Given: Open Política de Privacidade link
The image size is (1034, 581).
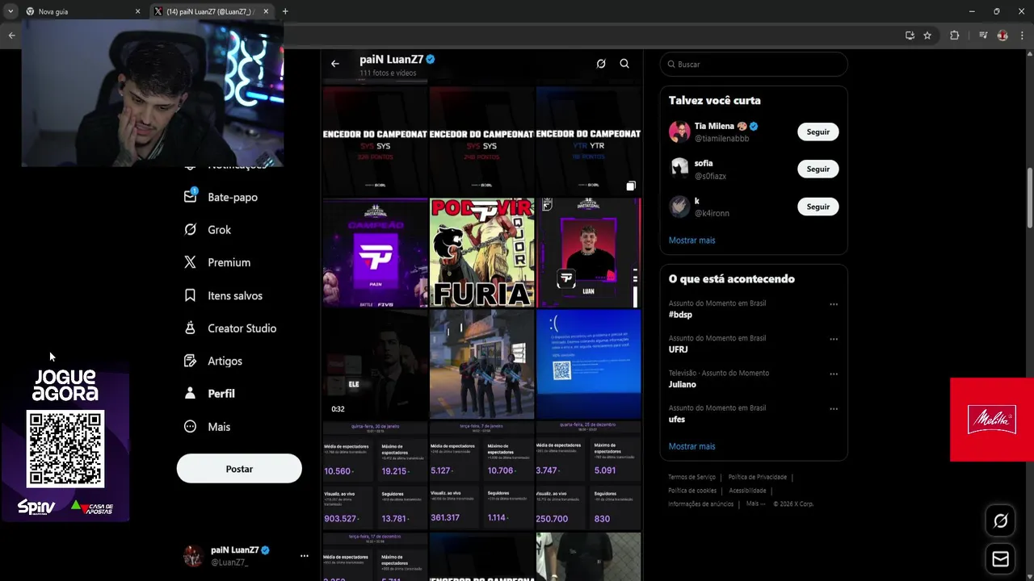Looking at the screenshot, I should (x=757, y=477).
